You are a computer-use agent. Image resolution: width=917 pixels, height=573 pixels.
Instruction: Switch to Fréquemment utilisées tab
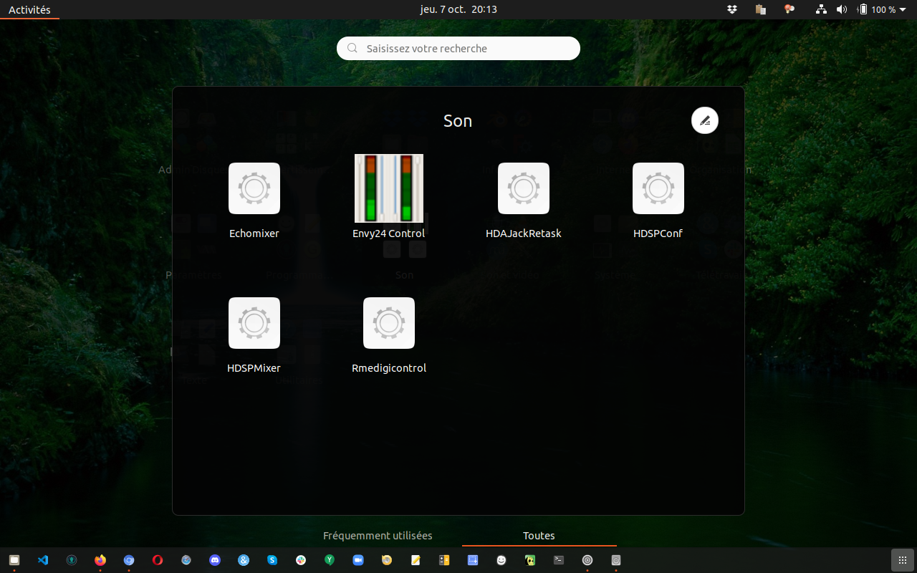(378, 536)
